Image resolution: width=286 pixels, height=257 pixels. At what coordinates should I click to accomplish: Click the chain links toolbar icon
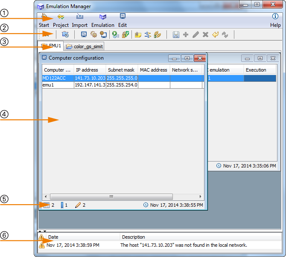(x=158, y=35)
